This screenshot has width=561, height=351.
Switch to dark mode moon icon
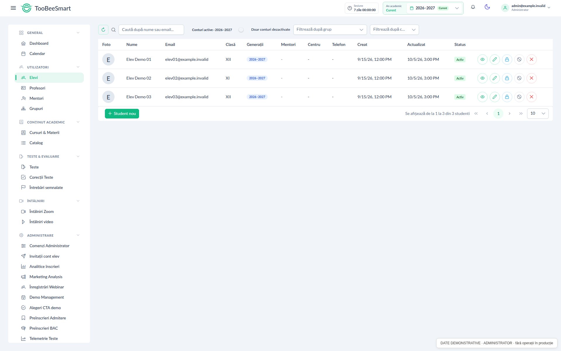tap(487, 7)
